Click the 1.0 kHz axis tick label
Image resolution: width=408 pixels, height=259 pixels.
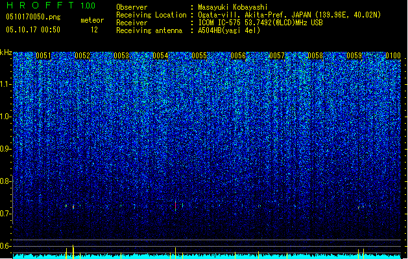[6, 117]
